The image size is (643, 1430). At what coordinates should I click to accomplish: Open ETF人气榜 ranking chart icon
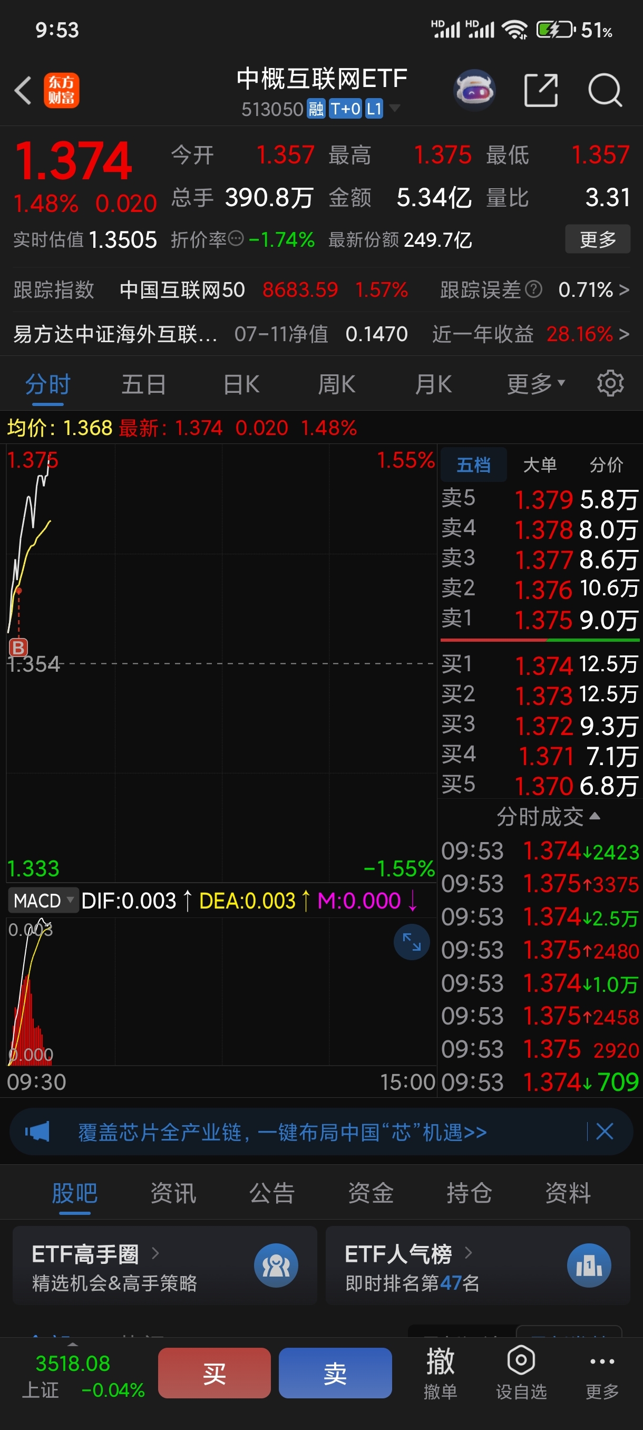pos(589,1265)
